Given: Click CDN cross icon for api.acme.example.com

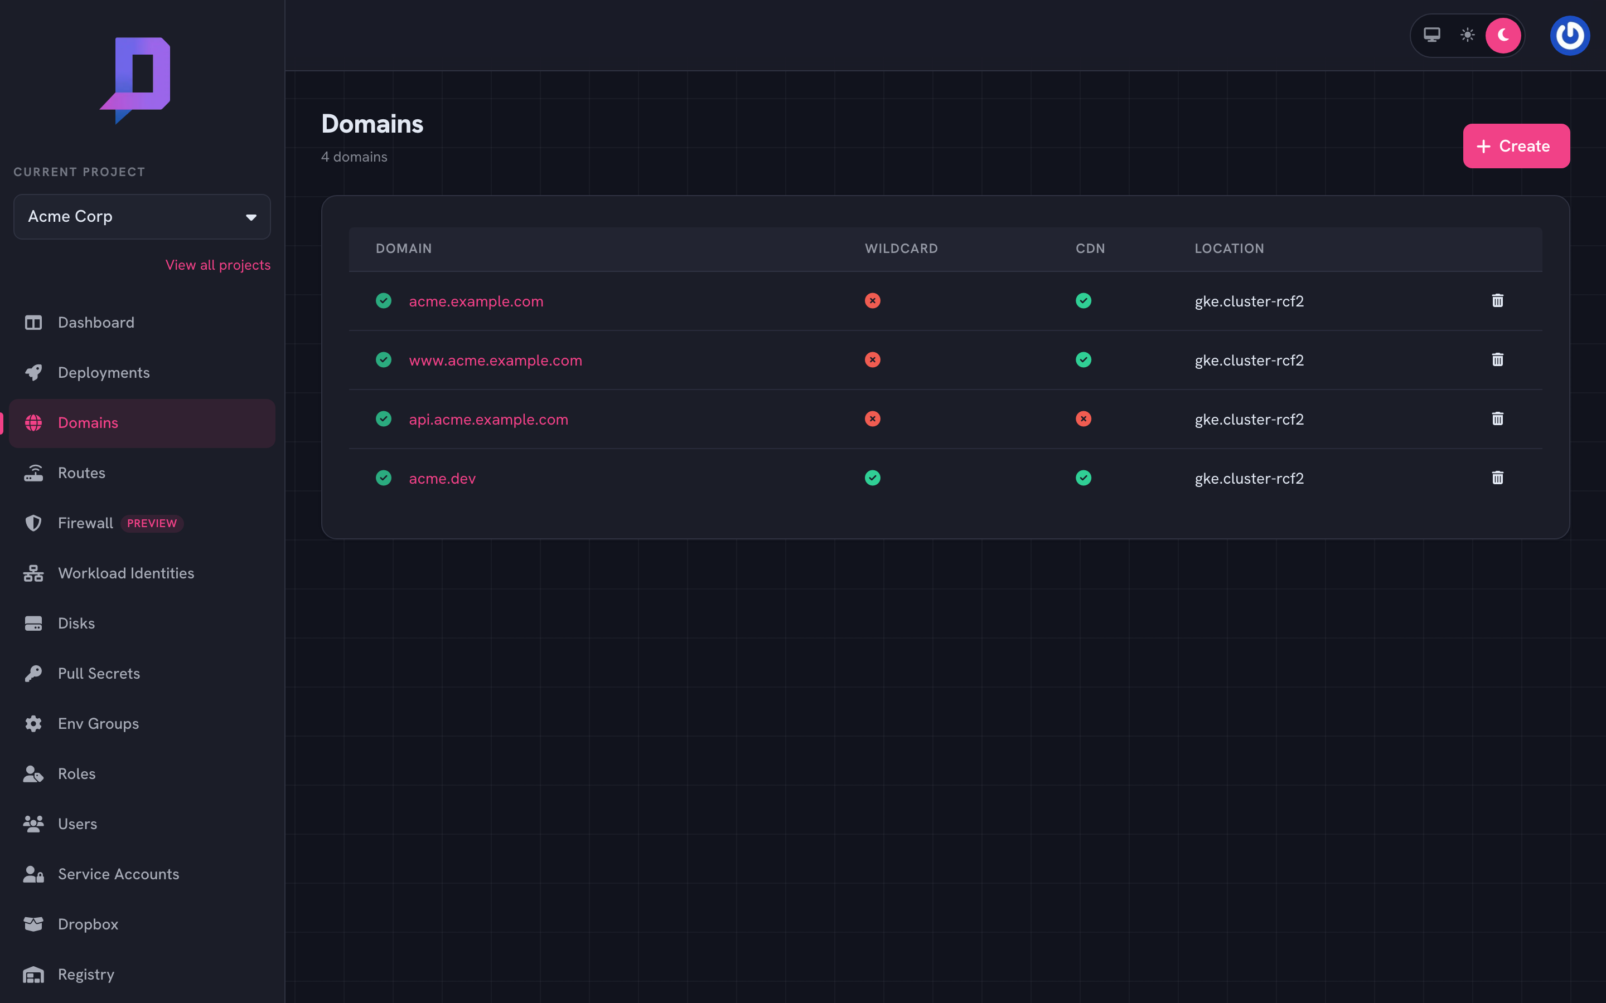Looking at the screenshot, I should (x=1083, y=418).
